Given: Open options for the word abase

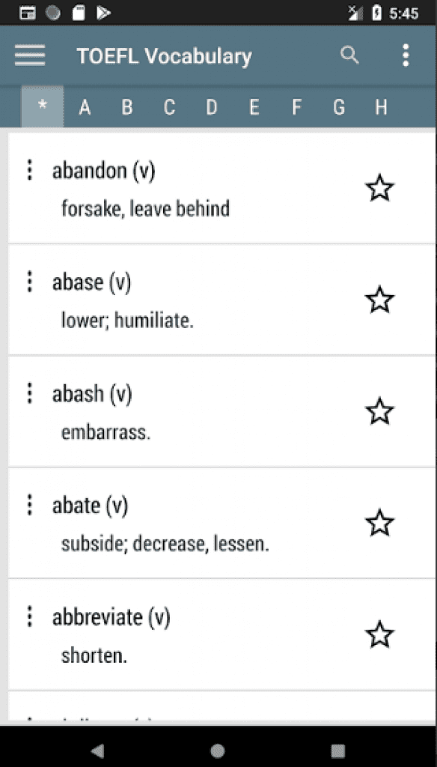Looking at the screenshot, I should coord(29,282).
